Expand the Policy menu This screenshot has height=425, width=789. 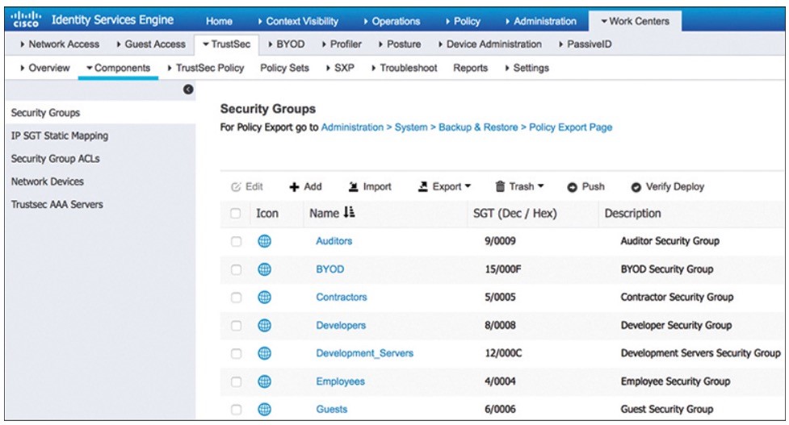point(463,21)
